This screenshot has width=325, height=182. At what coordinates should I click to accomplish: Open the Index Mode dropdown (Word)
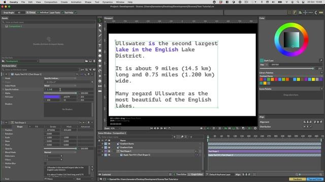pyautogui.click(x=60, y=85)
